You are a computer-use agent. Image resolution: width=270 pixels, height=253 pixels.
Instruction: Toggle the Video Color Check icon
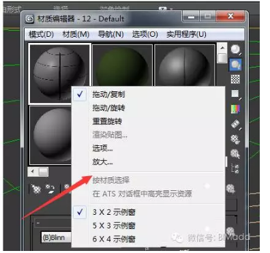(x=235, y=109)
